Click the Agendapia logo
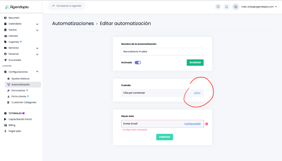This screenshot has width=282, height=161. pyautogui.click(x=17, y=7)
